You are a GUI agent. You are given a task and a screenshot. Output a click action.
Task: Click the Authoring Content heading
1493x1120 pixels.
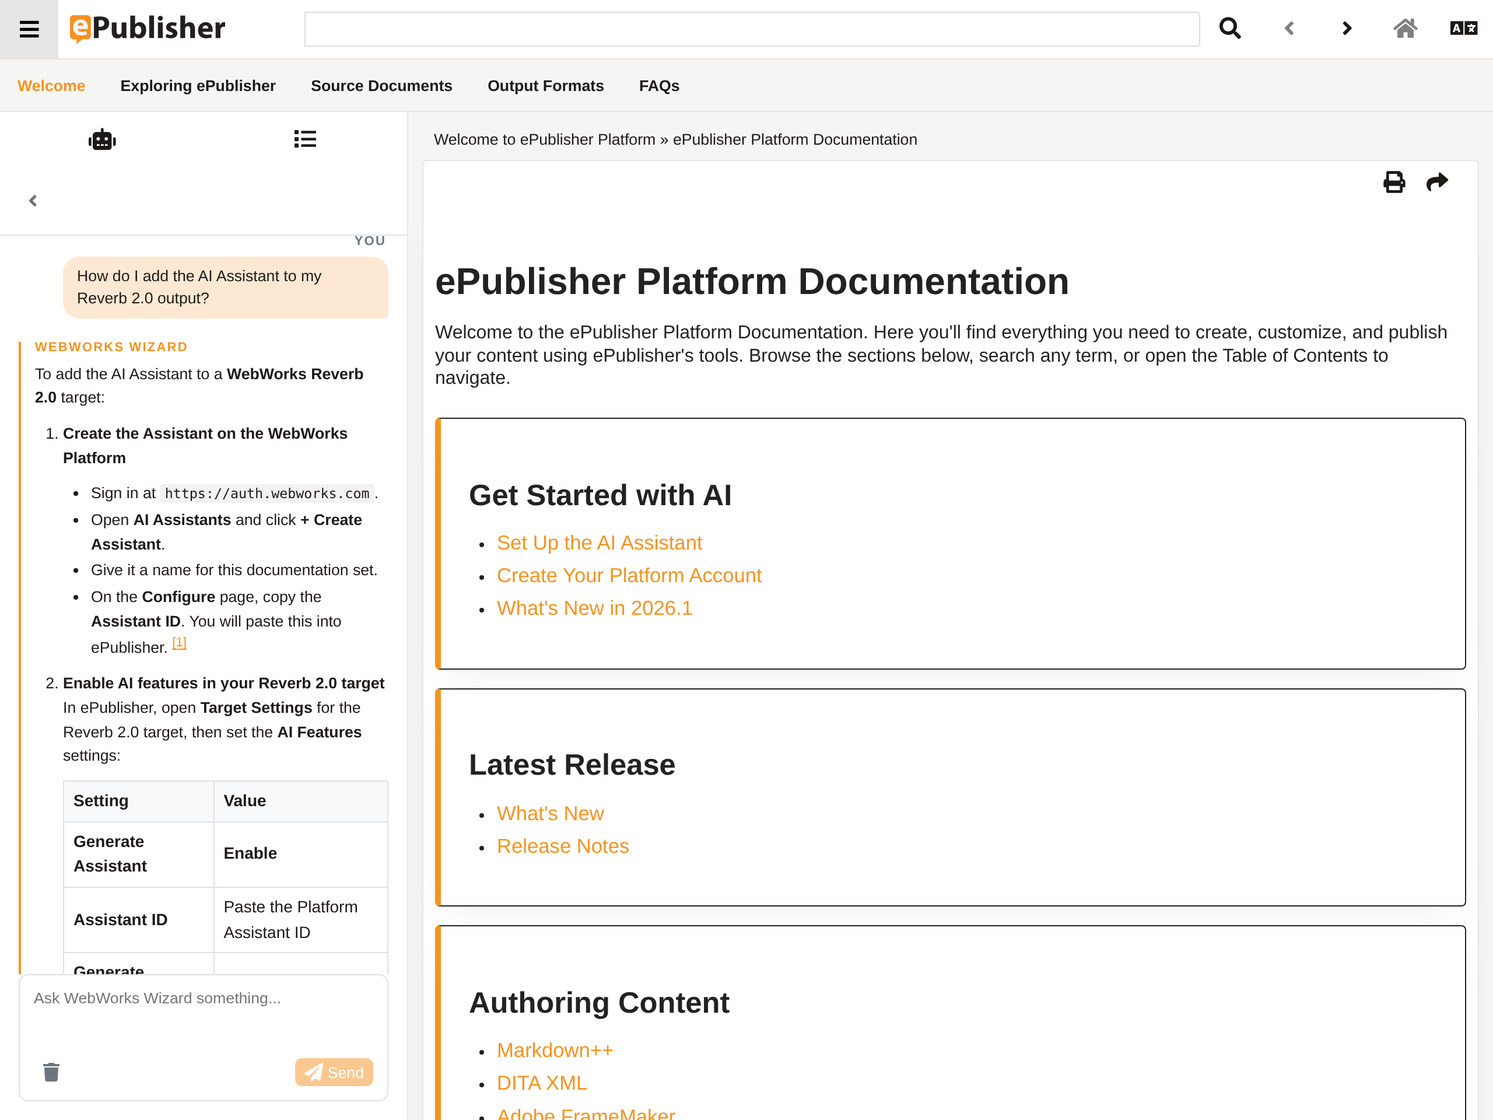[599, 1003]
